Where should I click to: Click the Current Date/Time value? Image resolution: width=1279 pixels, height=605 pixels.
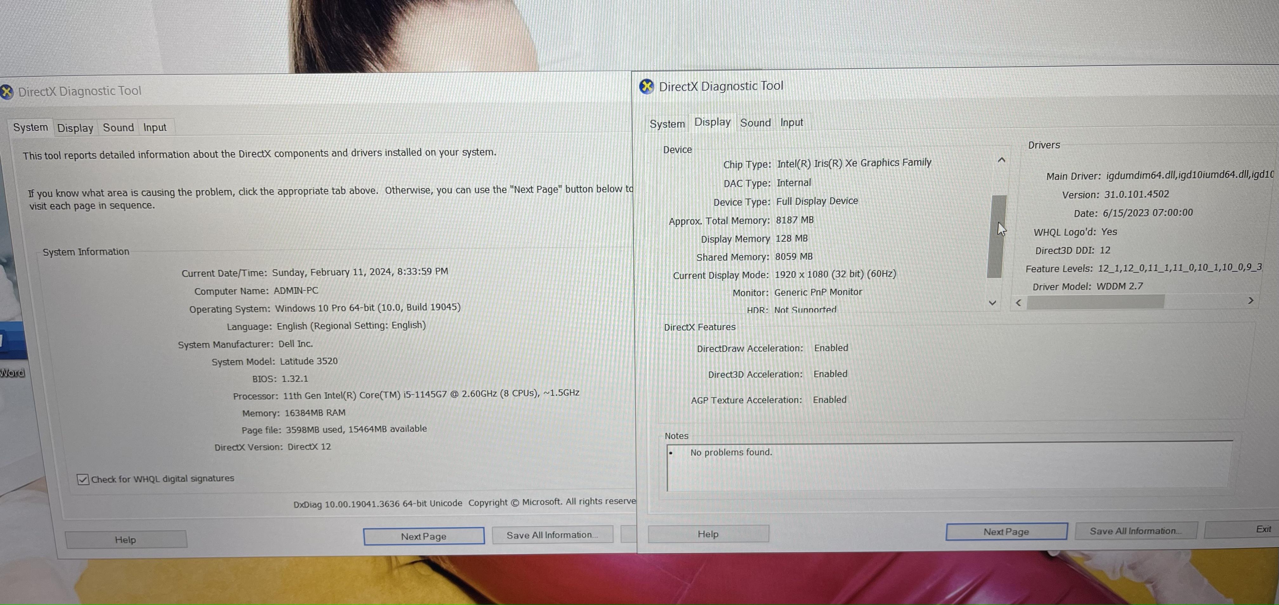pos(360,272)
